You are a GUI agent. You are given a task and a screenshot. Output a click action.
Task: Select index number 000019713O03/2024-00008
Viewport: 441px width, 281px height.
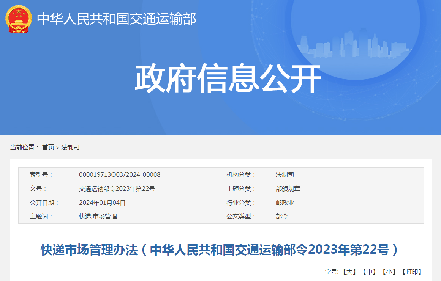coord(120,174)
